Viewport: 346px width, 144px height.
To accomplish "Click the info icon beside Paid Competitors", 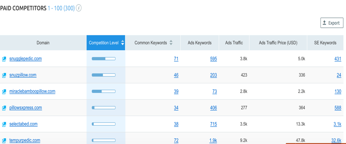I will coord(79,8).
